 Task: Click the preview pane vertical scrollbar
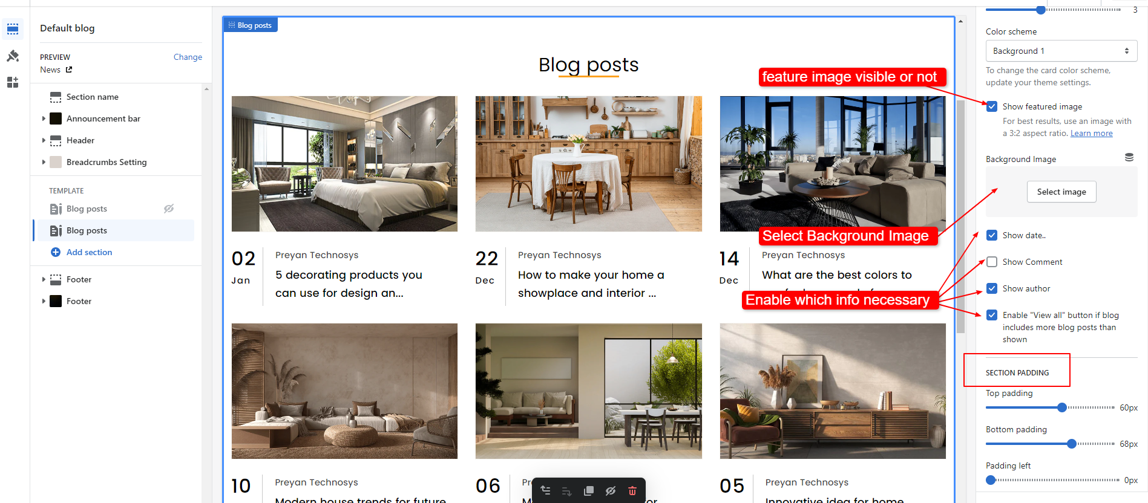(960, 216)
